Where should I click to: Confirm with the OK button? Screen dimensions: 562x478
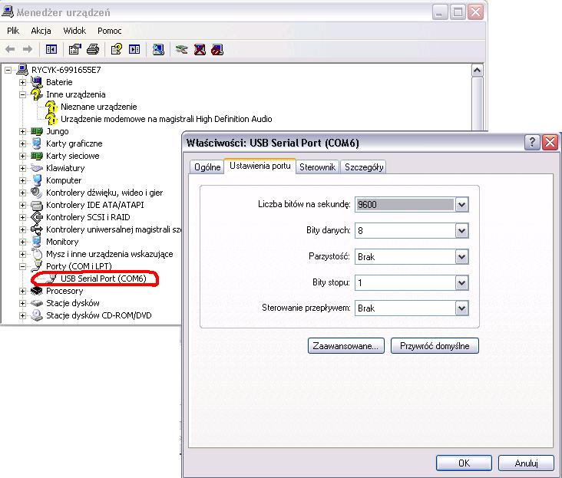click(x=464, y=463)
